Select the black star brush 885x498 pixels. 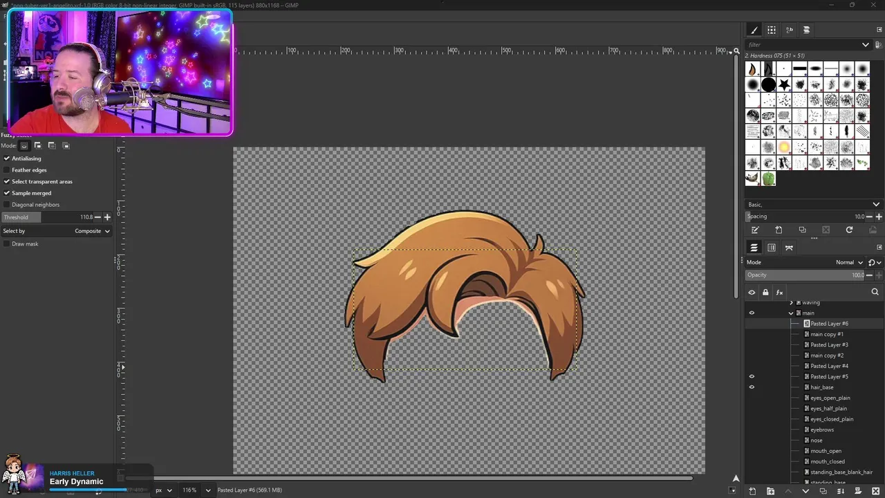tap(784, 84)
